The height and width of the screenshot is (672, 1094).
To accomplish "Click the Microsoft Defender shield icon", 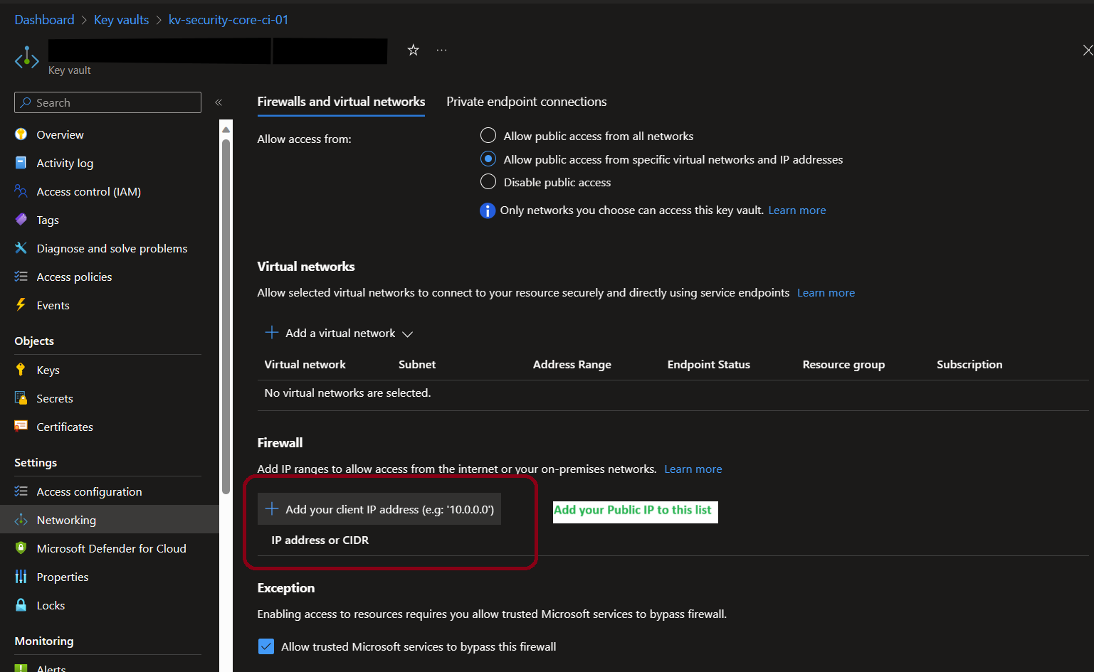I will [x=21, y=548].
